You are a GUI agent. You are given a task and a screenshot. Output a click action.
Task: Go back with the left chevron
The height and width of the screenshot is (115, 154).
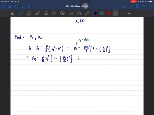click(3, 6)
